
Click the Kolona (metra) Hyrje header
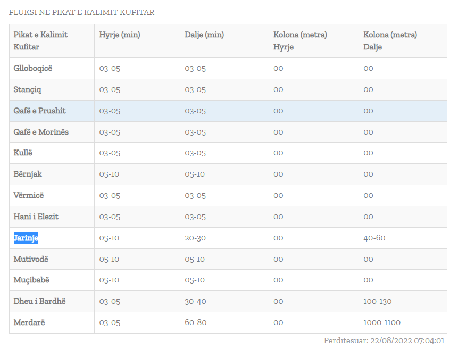tap(300, 40)
